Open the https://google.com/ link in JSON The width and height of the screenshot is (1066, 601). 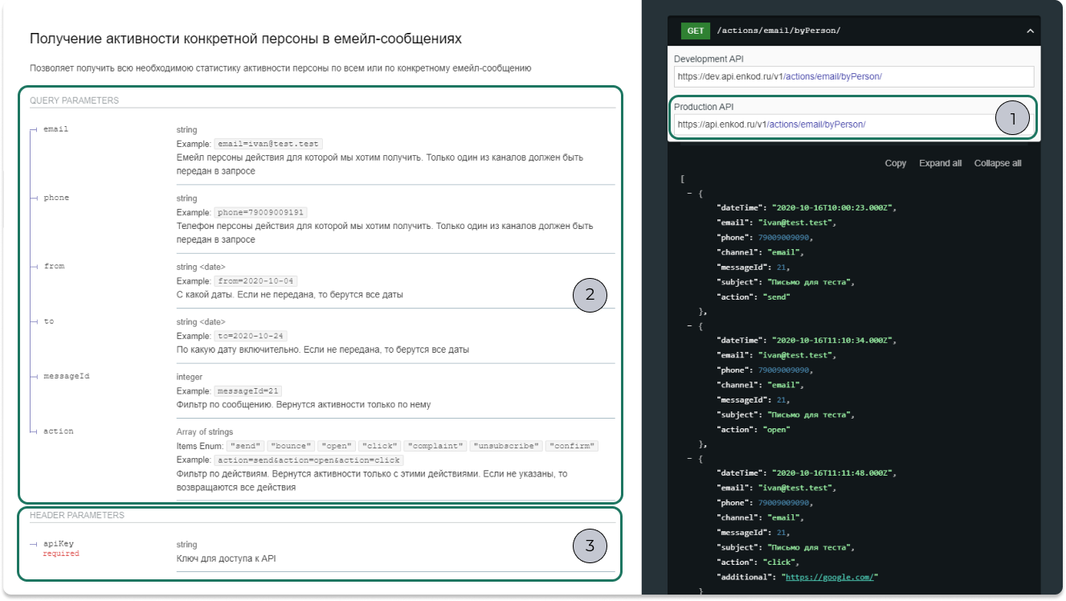click(x=831, y=577)
